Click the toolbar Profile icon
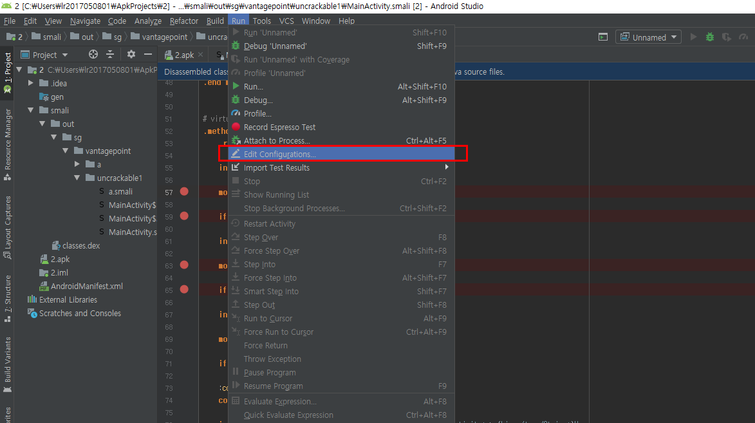Screen dimensions: 755x423 tap(743, 37)
